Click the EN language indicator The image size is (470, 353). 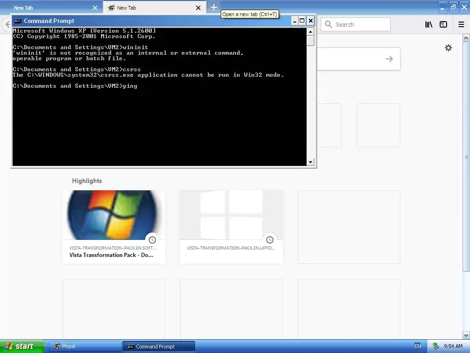tap(418, 346)
